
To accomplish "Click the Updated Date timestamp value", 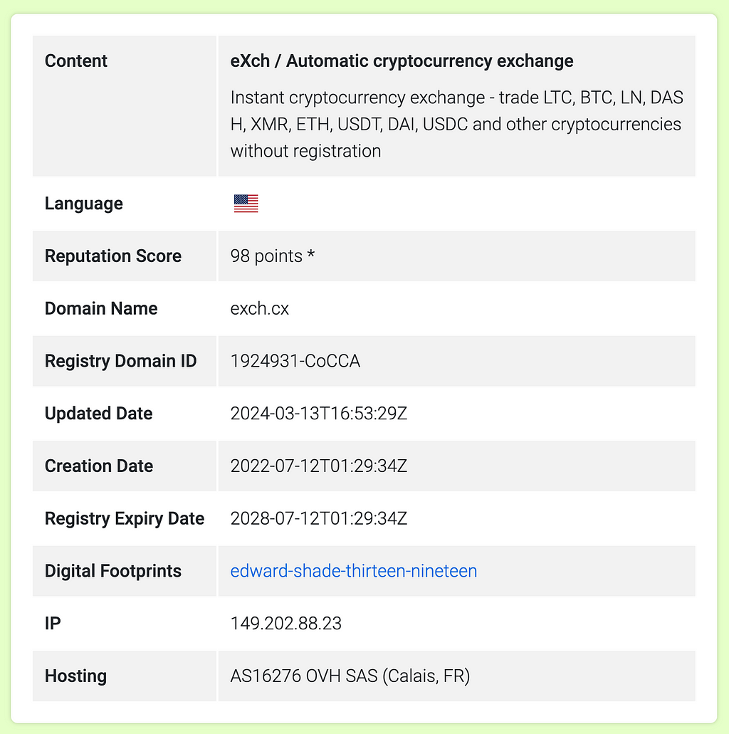I will (x=318, y=414).
